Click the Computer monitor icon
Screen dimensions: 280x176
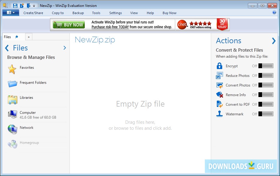[13, 114]
